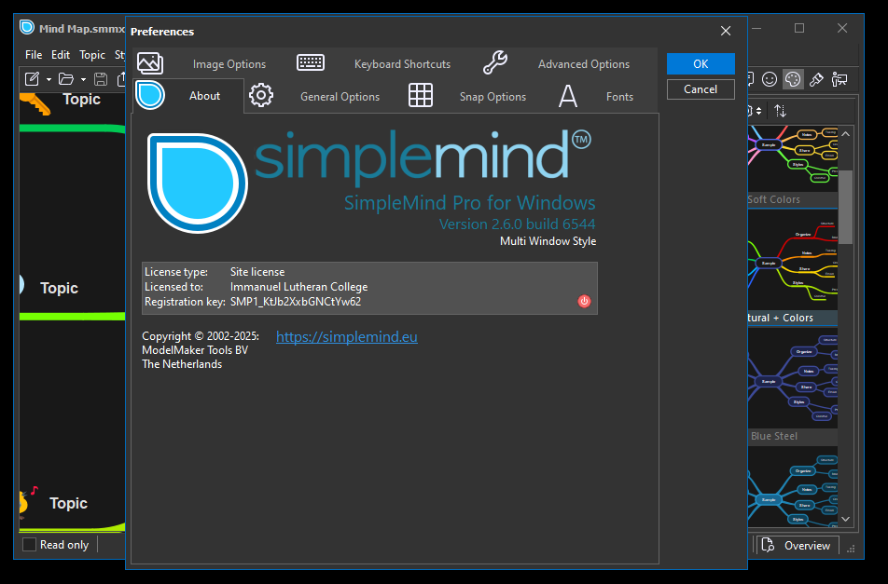This screenshot has width=888, height=584.
Task: Click the 'Mind Map.smmx' window title
Action: click(x=82, y=29)
